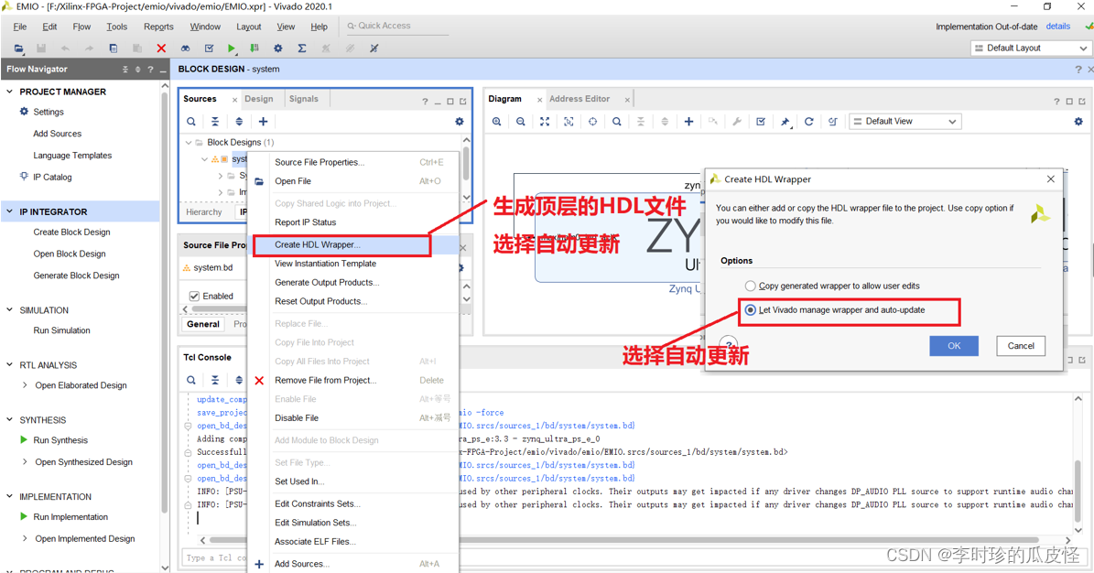Switch to the Address Editor tab
Screen dimensions: 1094x573
[579, 99]
